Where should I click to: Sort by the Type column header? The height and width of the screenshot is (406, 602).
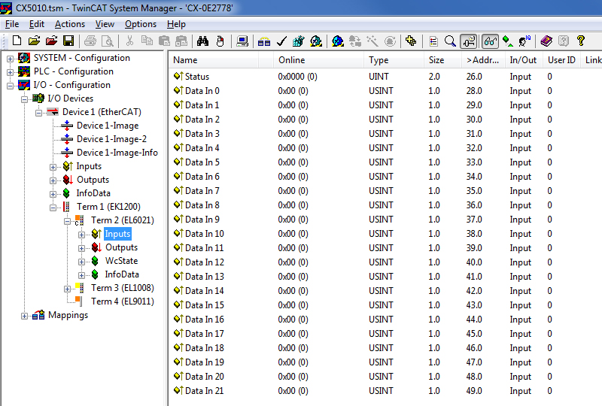pyautogui.click(x=394, y=60)
